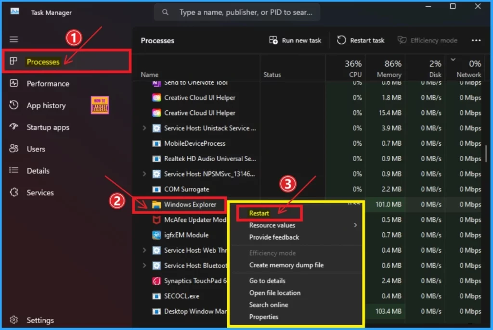Image resolution: width=493 pixels, height=330 pixels.
Task: Click Run new task button
Action: [x=295, y=40]
